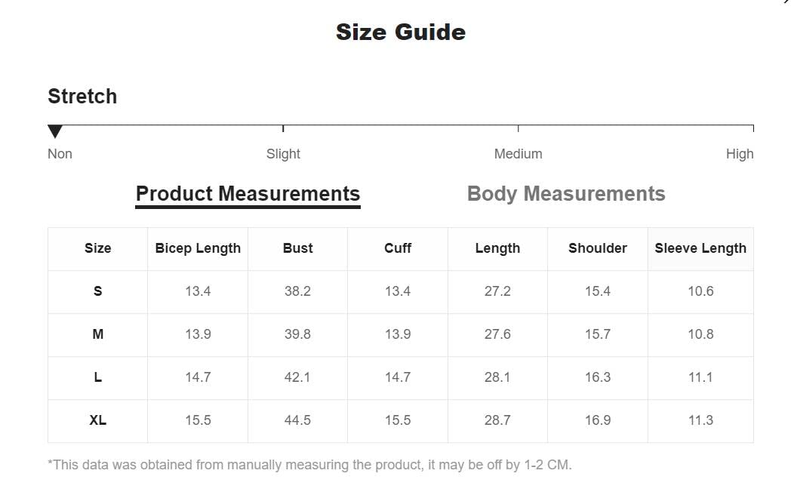Click the L bust value 42.1
Image resolution: width=791 pixels, height=492 pixels.
(x=297, y=377)
